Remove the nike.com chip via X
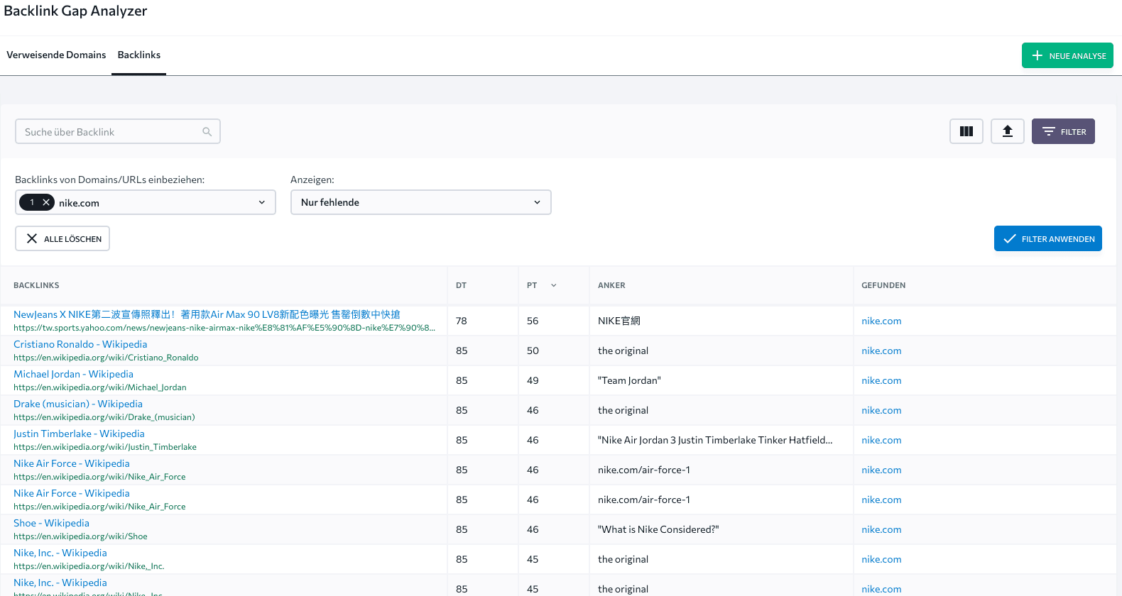Screen dimensions: 1122x596 click(46, 202)
